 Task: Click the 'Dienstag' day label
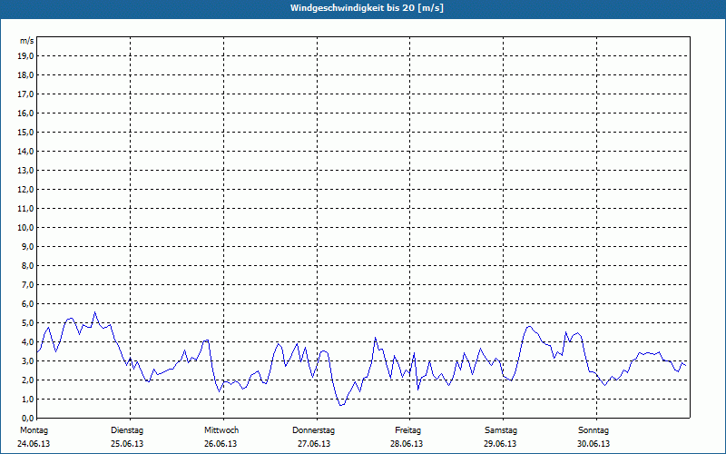(x=127, y=430)
